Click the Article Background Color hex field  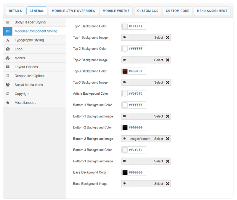(136, 94)
